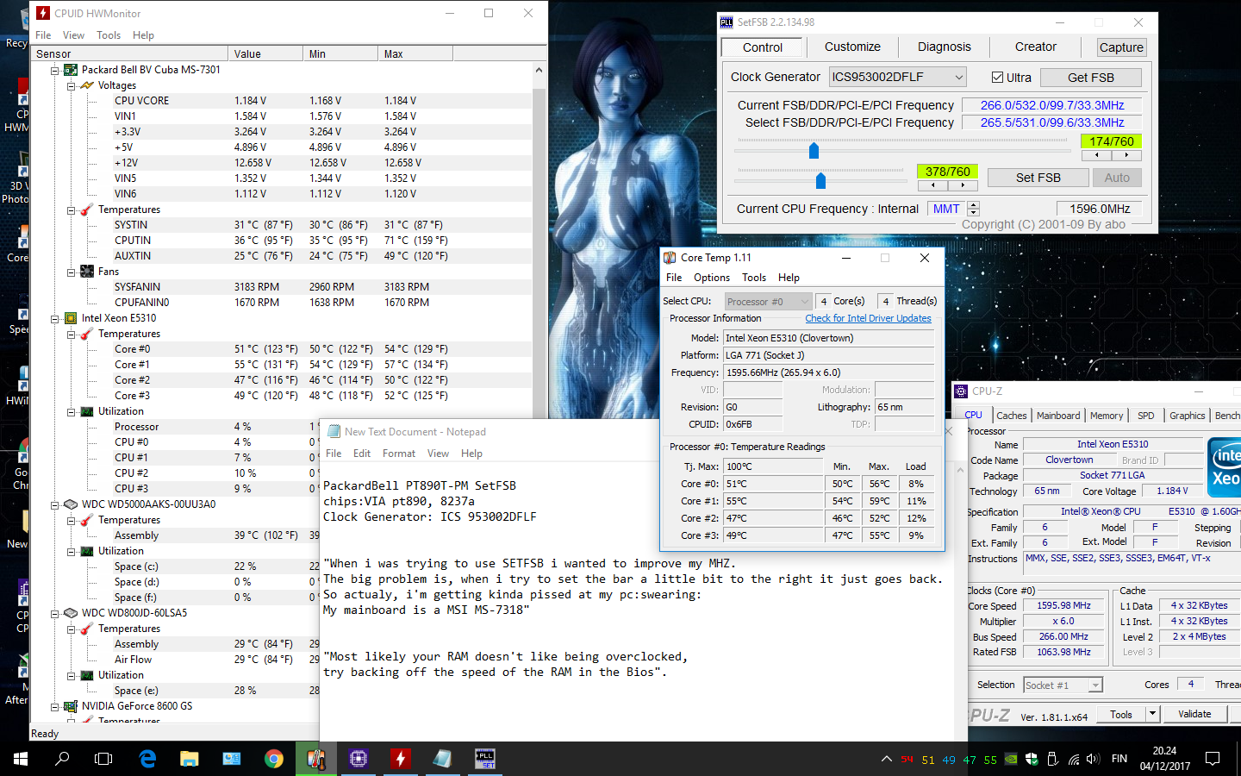
Task: Switch to the Mainboard tab in CPU-Z
Action: click(x=1058, y=416)
